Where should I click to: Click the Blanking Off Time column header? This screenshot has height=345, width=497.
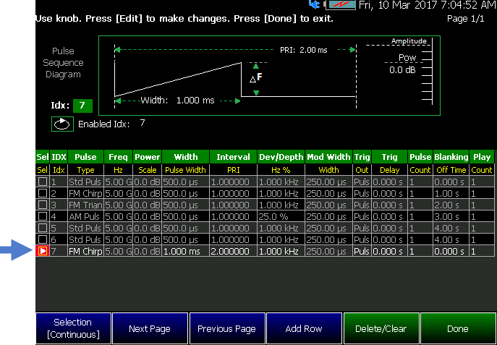coord(451,163)
